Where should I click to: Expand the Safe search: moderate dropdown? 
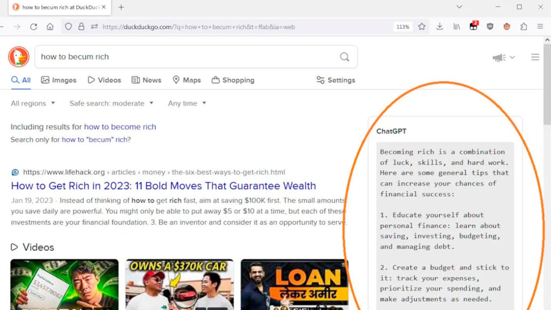pyautogui.click(x=111, y=103)
